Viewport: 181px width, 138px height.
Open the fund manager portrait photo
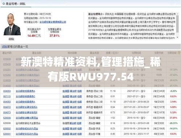click(x=12, y=24)
